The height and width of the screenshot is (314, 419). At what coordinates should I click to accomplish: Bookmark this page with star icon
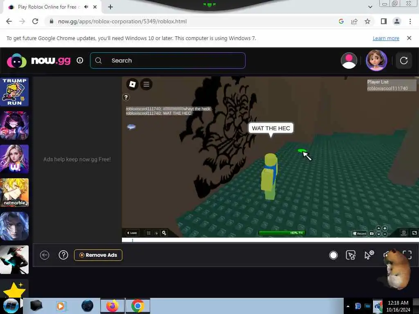pos(367,21)
